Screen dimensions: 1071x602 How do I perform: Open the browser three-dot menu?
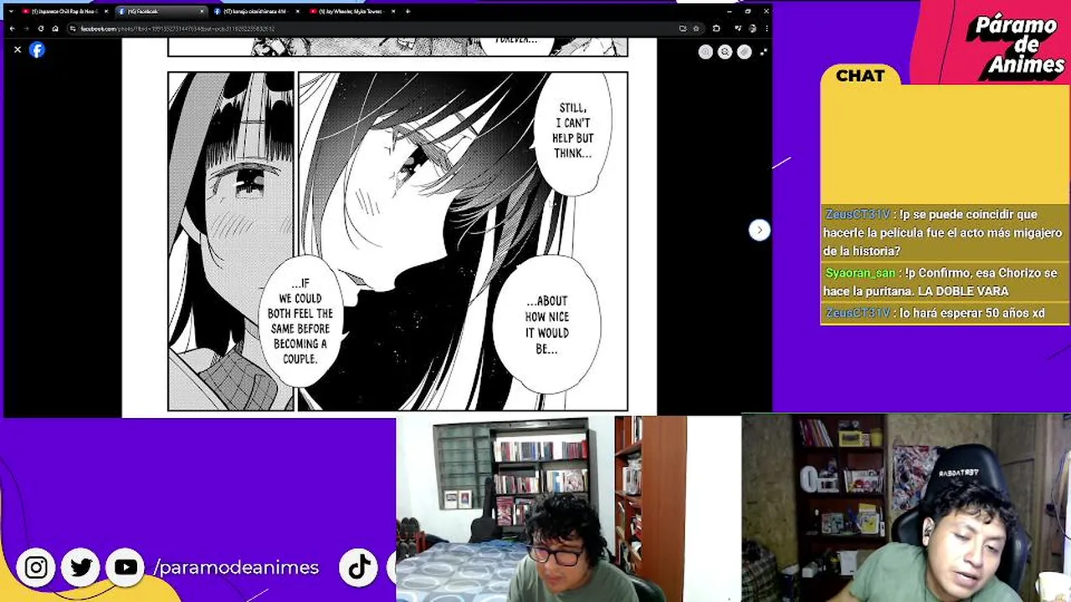pyautogui.click(x=766, y=28)
